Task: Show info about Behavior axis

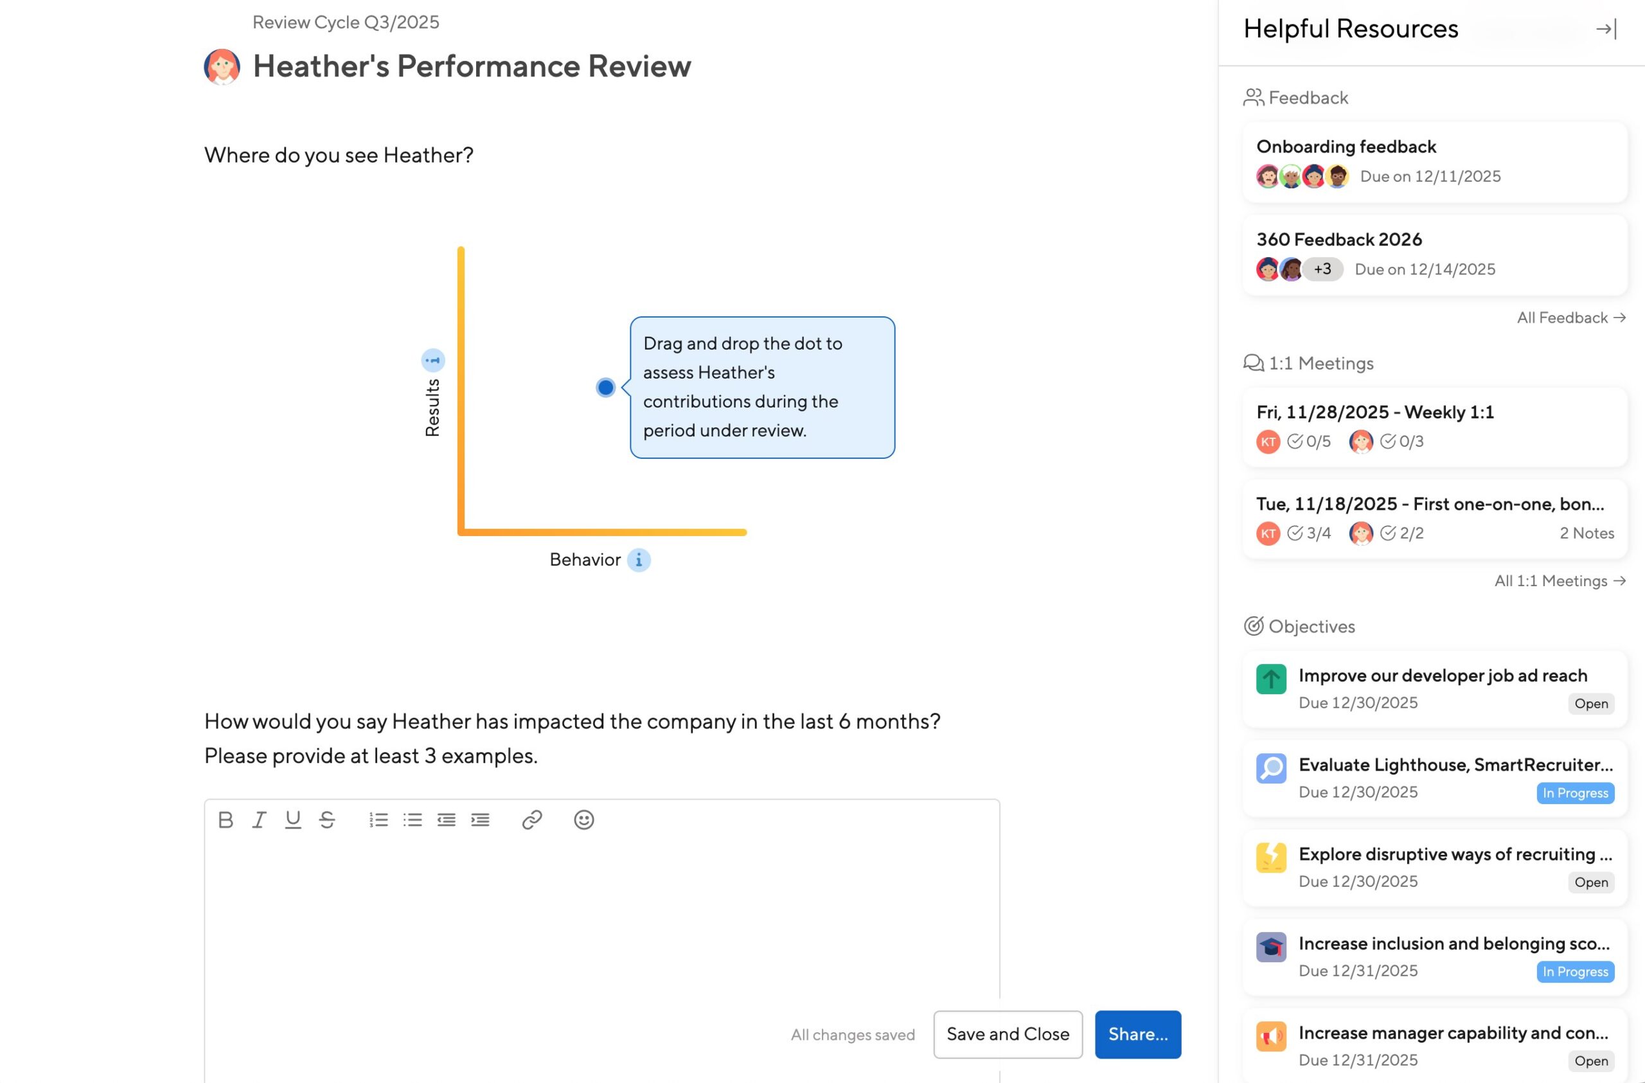Action: point(639,560)
